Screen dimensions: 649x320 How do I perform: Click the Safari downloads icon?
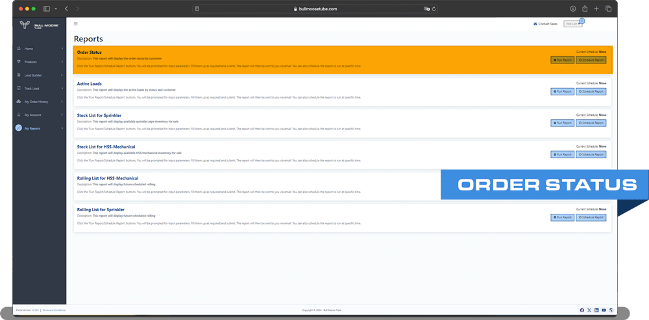(x=573, y=9)
